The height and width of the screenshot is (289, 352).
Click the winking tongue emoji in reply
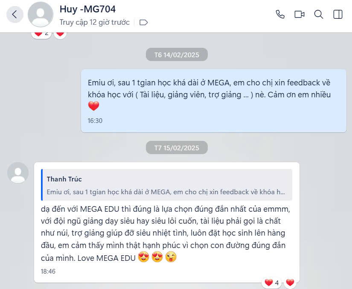coord(171,257)
